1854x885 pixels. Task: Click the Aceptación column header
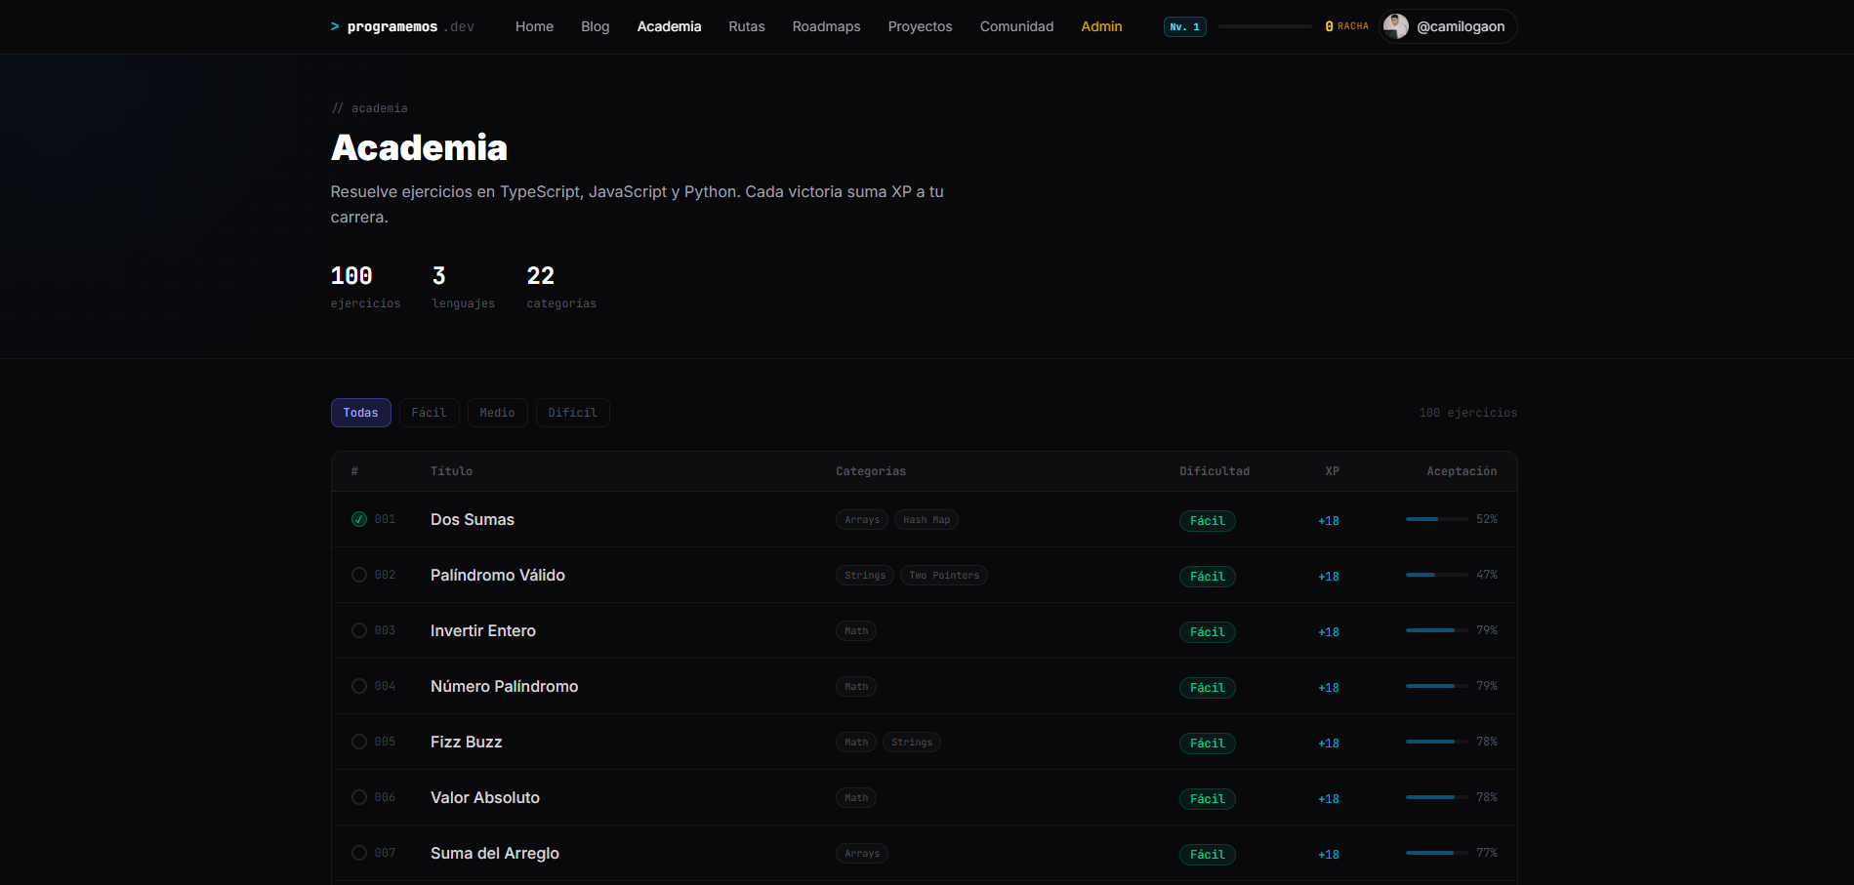point(1462,471)
